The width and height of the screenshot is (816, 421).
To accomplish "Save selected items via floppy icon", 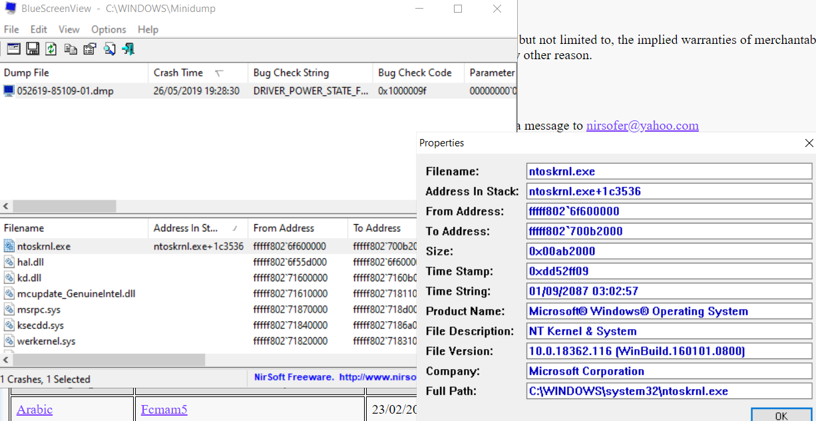I will pyautogui.click(x=33, y=49).
